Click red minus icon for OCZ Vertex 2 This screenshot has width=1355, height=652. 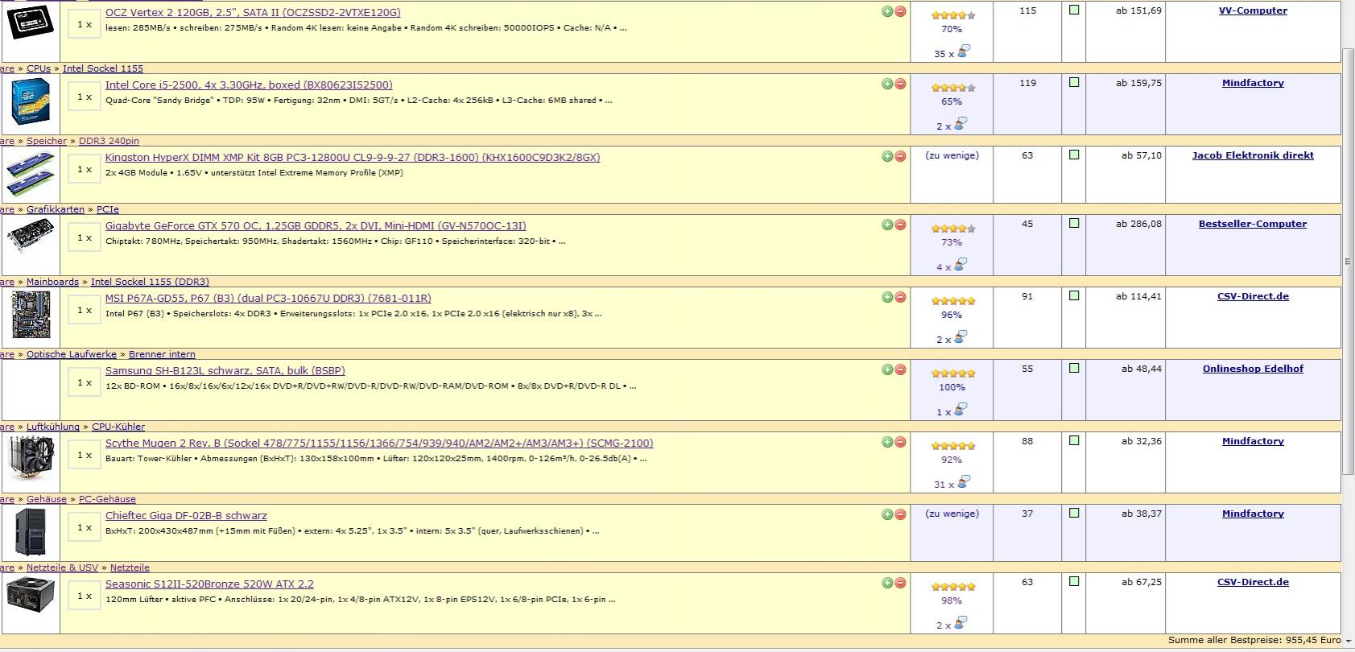coord(900,11)
